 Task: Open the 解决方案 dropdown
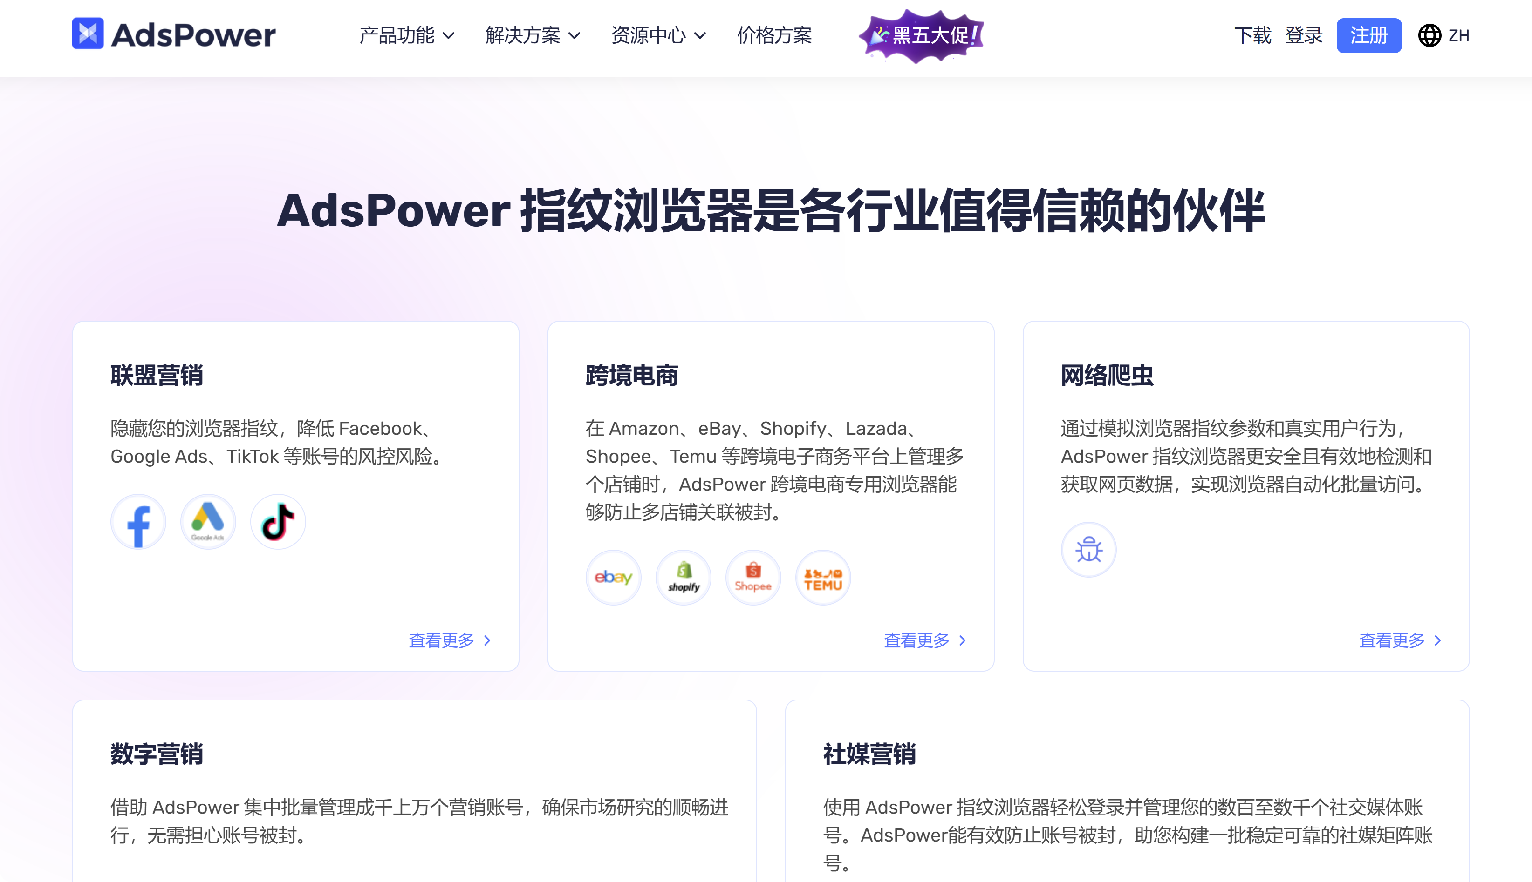pyautogui.click(x=532, y=36)
